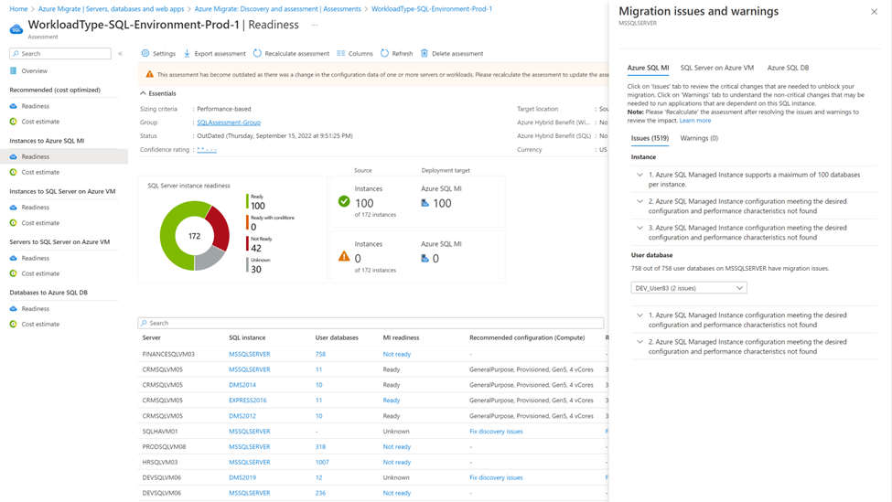Click the Refresh icon
This screenshot has width=892, height=502.
coord(384,53)
